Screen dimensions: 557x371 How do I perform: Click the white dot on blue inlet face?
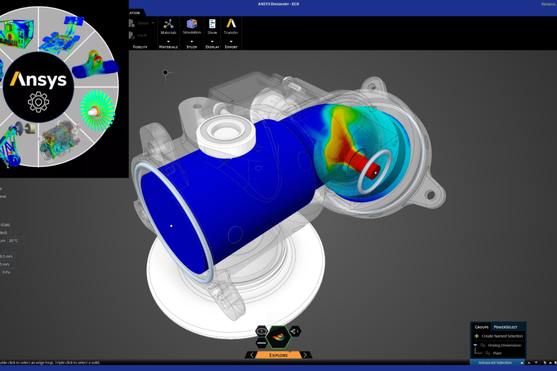[171, 226]
